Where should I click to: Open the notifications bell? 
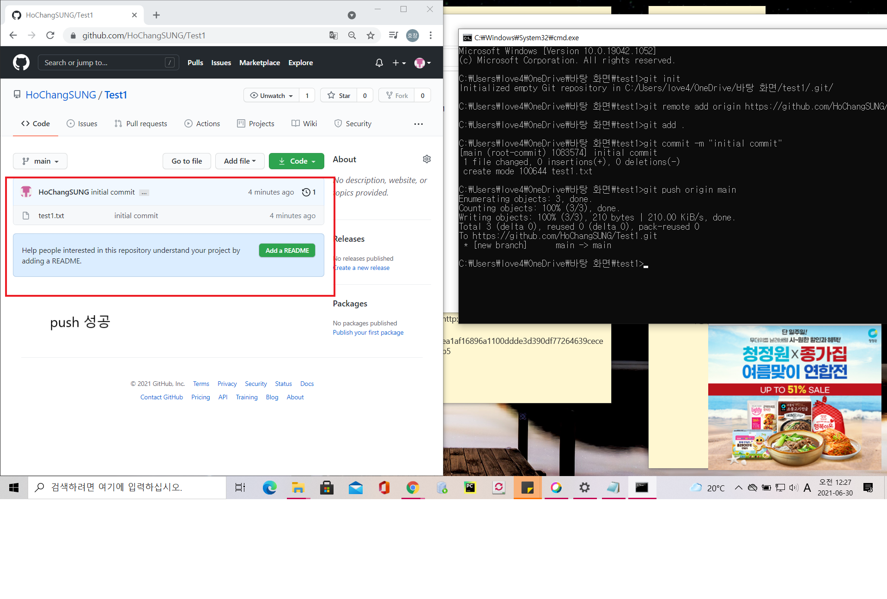379,63
